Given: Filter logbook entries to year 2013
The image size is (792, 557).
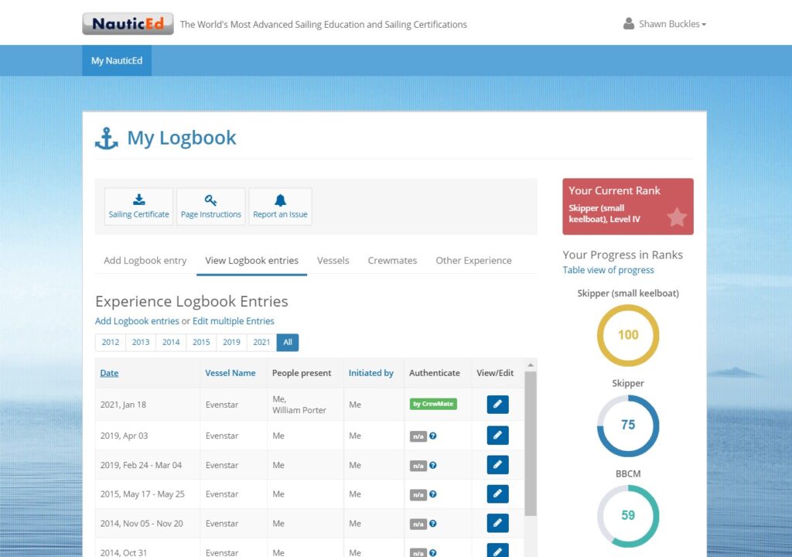Looking at the screenshot, I should pos(140,342).
